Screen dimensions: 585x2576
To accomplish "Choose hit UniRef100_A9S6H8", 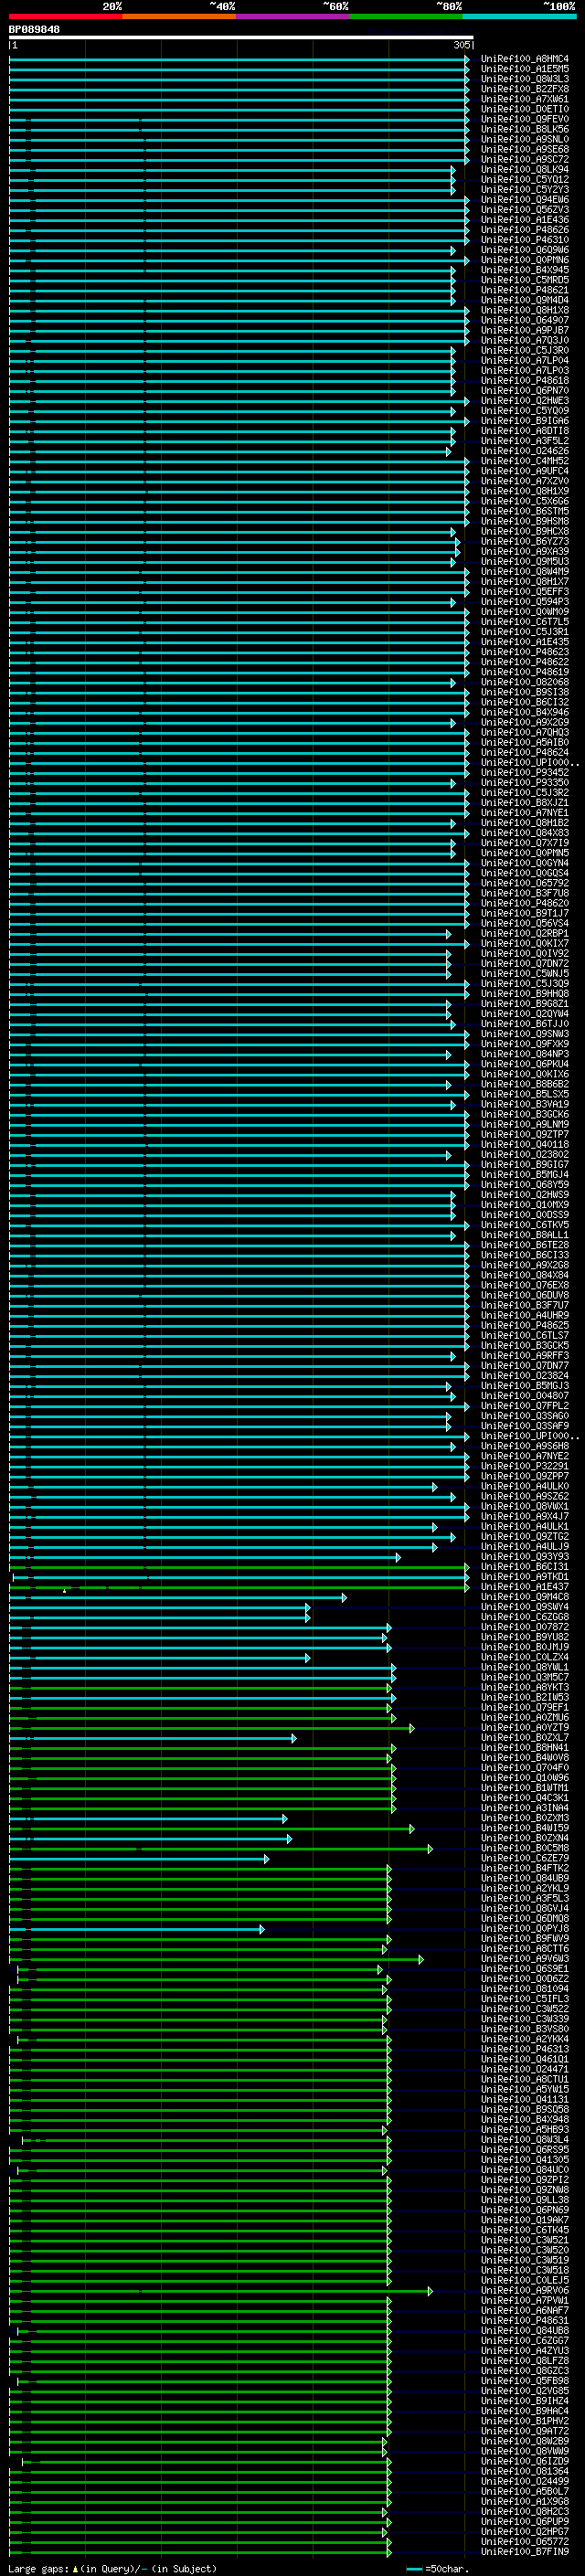I will (x=524, y=1446).
